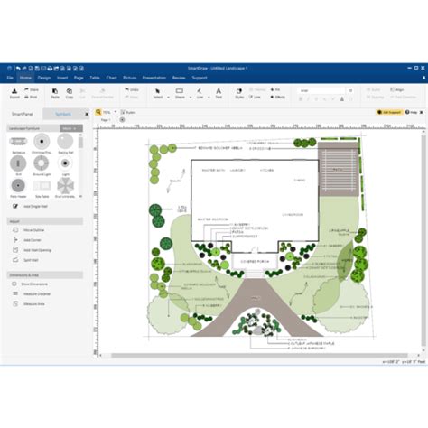Screen dimensions: 428x428
Task: Select the pointer Select tool
Action: click(158, 93)
